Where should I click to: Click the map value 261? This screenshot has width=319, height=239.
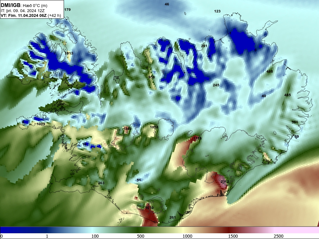(x=173, y=217)
